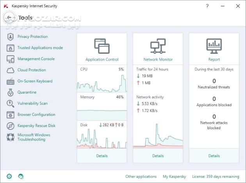Open My Kaspersky link
Screen dimensions: 246x183
click(174, 177)
